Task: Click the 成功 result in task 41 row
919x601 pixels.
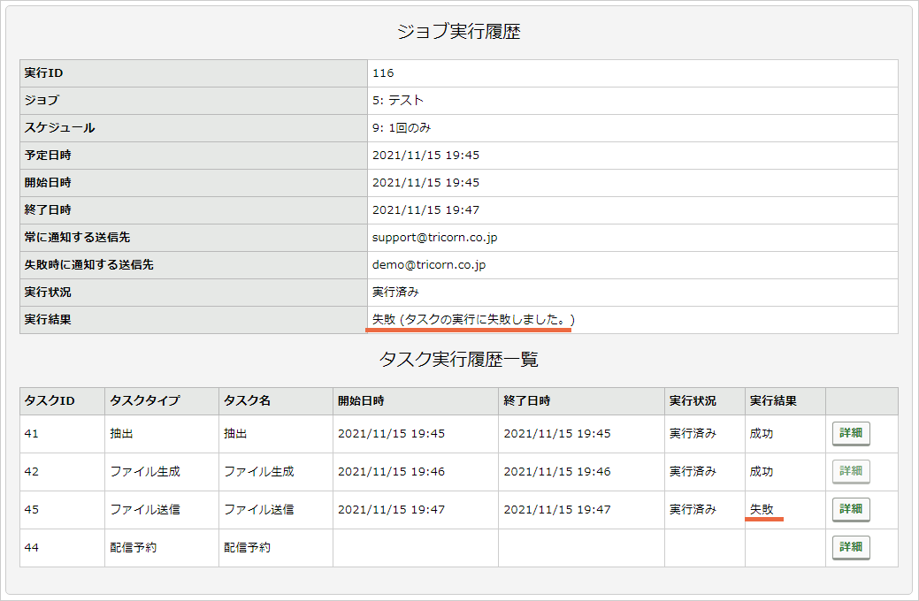Action: (762, 434)
